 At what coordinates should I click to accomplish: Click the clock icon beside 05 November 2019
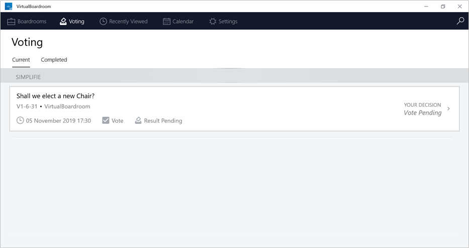pyautogui.click(x=20, y=120)
